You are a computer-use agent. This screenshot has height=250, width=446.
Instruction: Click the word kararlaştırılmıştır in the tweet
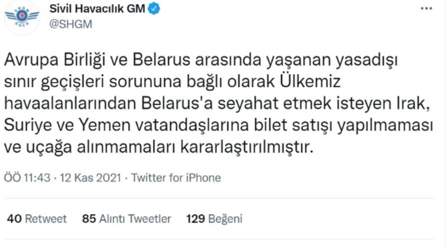pyautogui.click(x=245, y=148)
